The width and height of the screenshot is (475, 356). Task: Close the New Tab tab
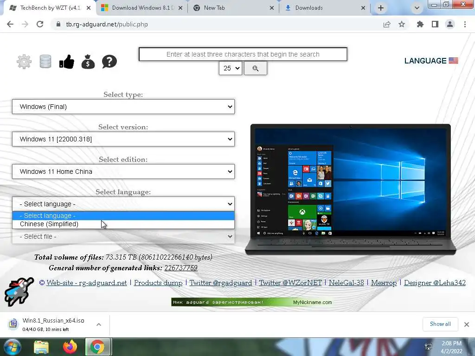point(272,8)
